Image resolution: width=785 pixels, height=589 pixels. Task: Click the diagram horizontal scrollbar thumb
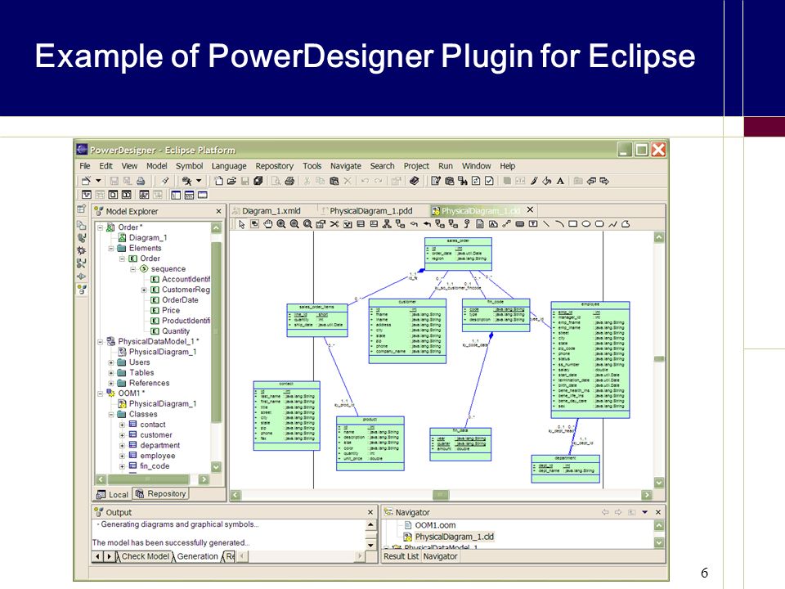(441, 495)
